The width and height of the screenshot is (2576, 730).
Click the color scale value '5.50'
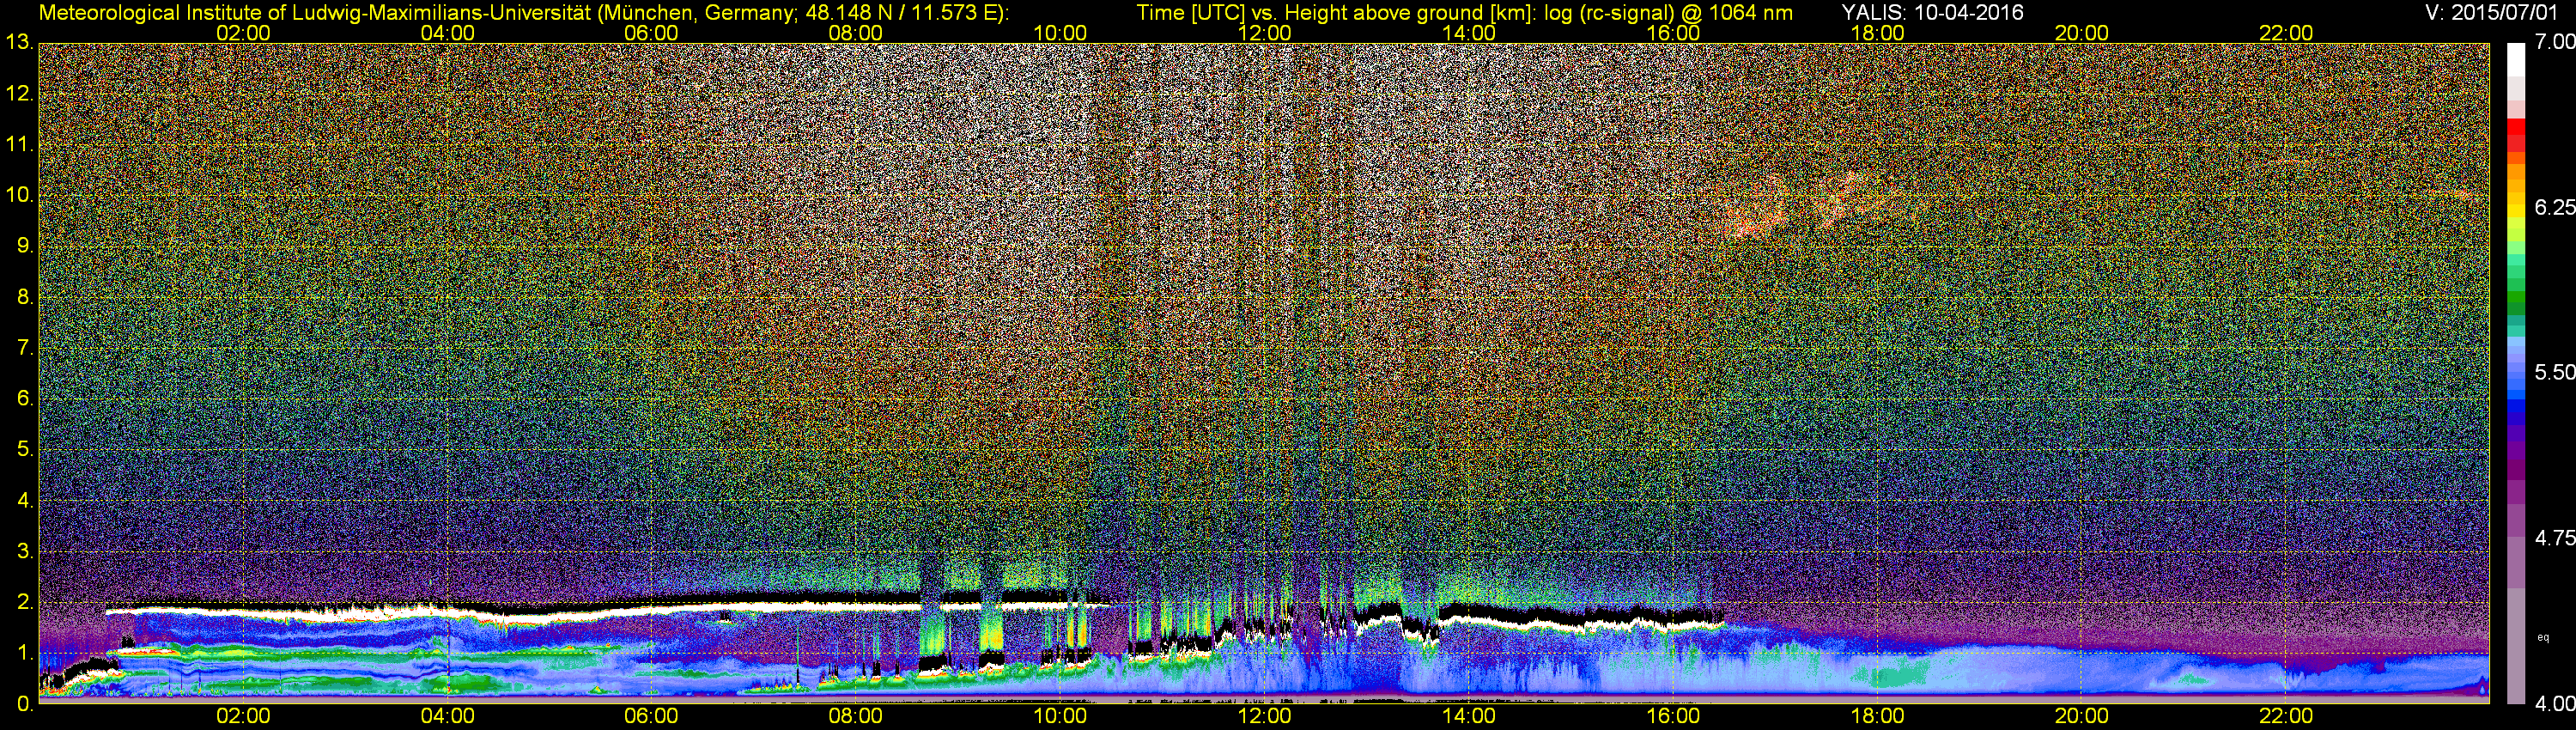coord(2555,372)
